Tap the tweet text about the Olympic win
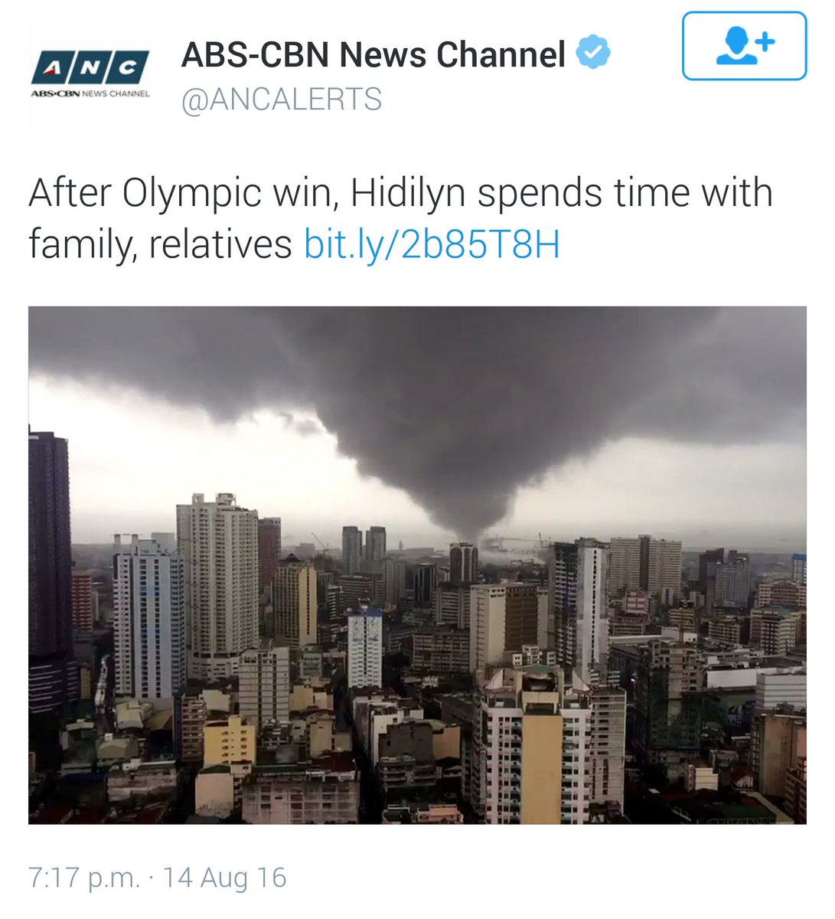The image size is (835, 919). [400, 219]
